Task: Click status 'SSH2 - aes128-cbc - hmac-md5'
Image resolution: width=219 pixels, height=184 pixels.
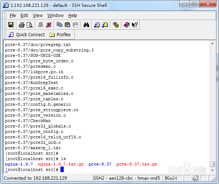Action: click(127, 178)
